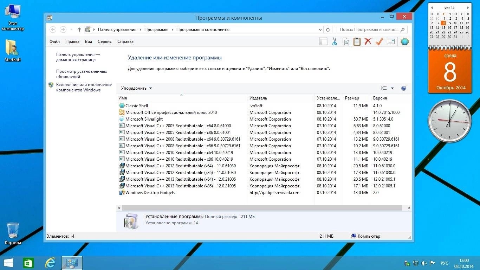Refresh the address bar location
The height and width of the screenshot is (270, 480).
pyautogui.click(x=328, y=30)
